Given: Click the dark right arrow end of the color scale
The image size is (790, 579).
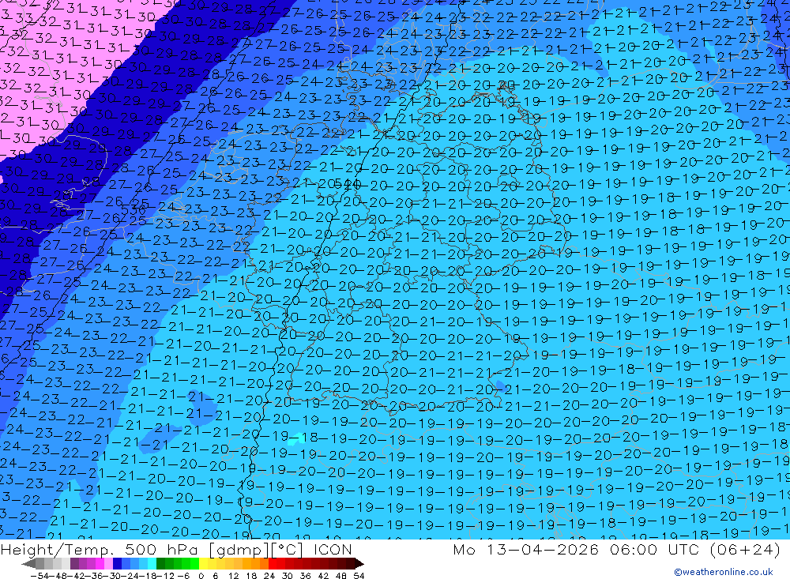Looking at the screenshot, I should [359, 564].
